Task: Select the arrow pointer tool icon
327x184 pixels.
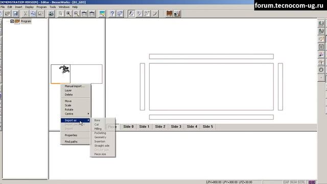Action: point(61,14)
